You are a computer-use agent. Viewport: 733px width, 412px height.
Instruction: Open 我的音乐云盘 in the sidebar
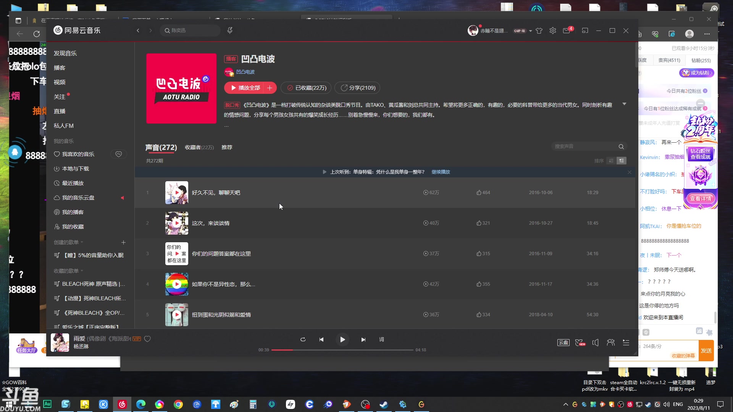74,198
